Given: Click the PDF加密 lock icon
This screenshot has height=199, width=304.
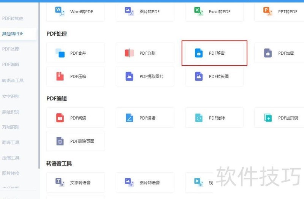Looking at the screenshot, I should pos(268,53).
